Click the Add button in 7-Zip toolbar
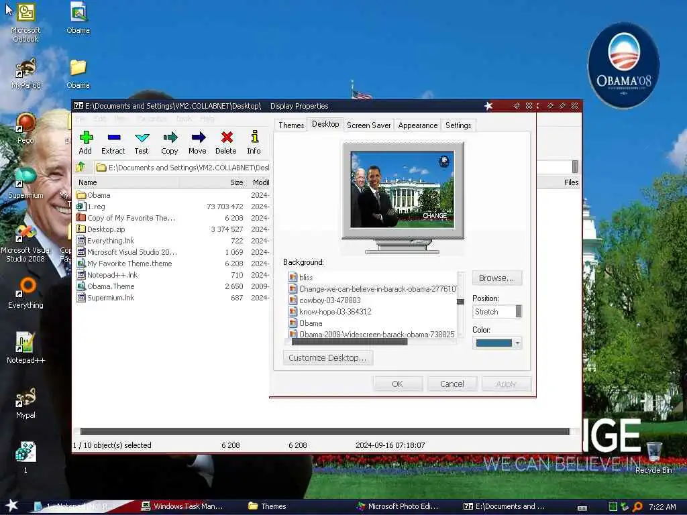 85,143
